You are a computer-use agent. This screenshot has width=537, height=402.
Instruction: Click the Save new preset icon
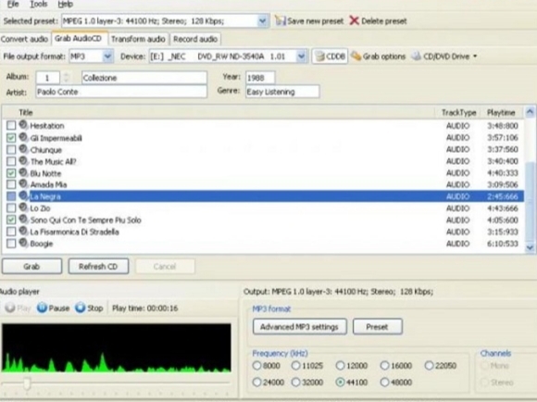tap(281, 21)
